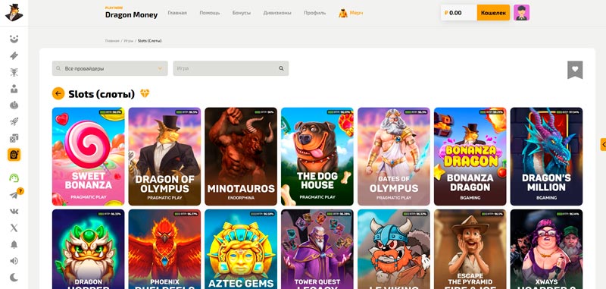Open the green headset support icon
Image resolution: width=606 pixels, height=289 pixels.
point(14,178)
